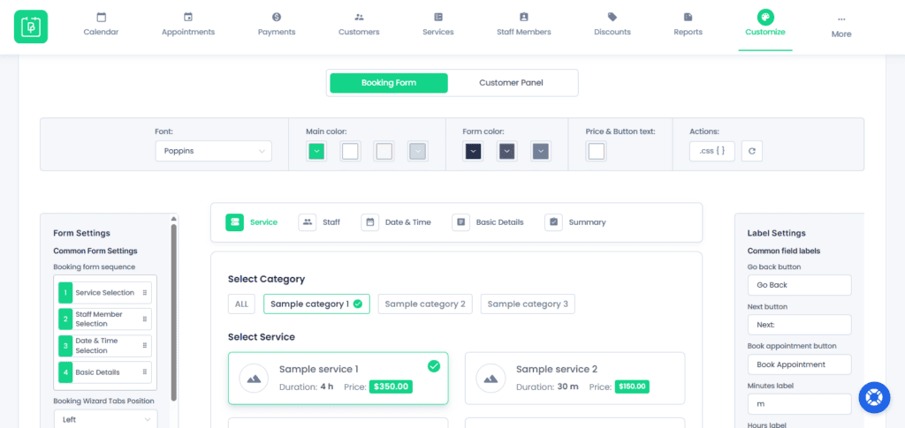
Task: Open the Payments section
Action: [x=277, y=25]
